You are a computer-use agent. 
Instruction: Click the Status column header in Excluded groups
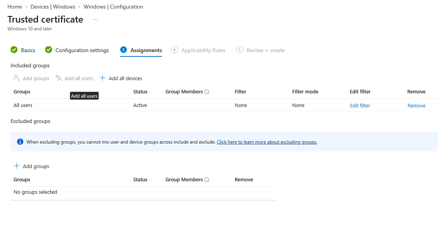coord(140,180)
